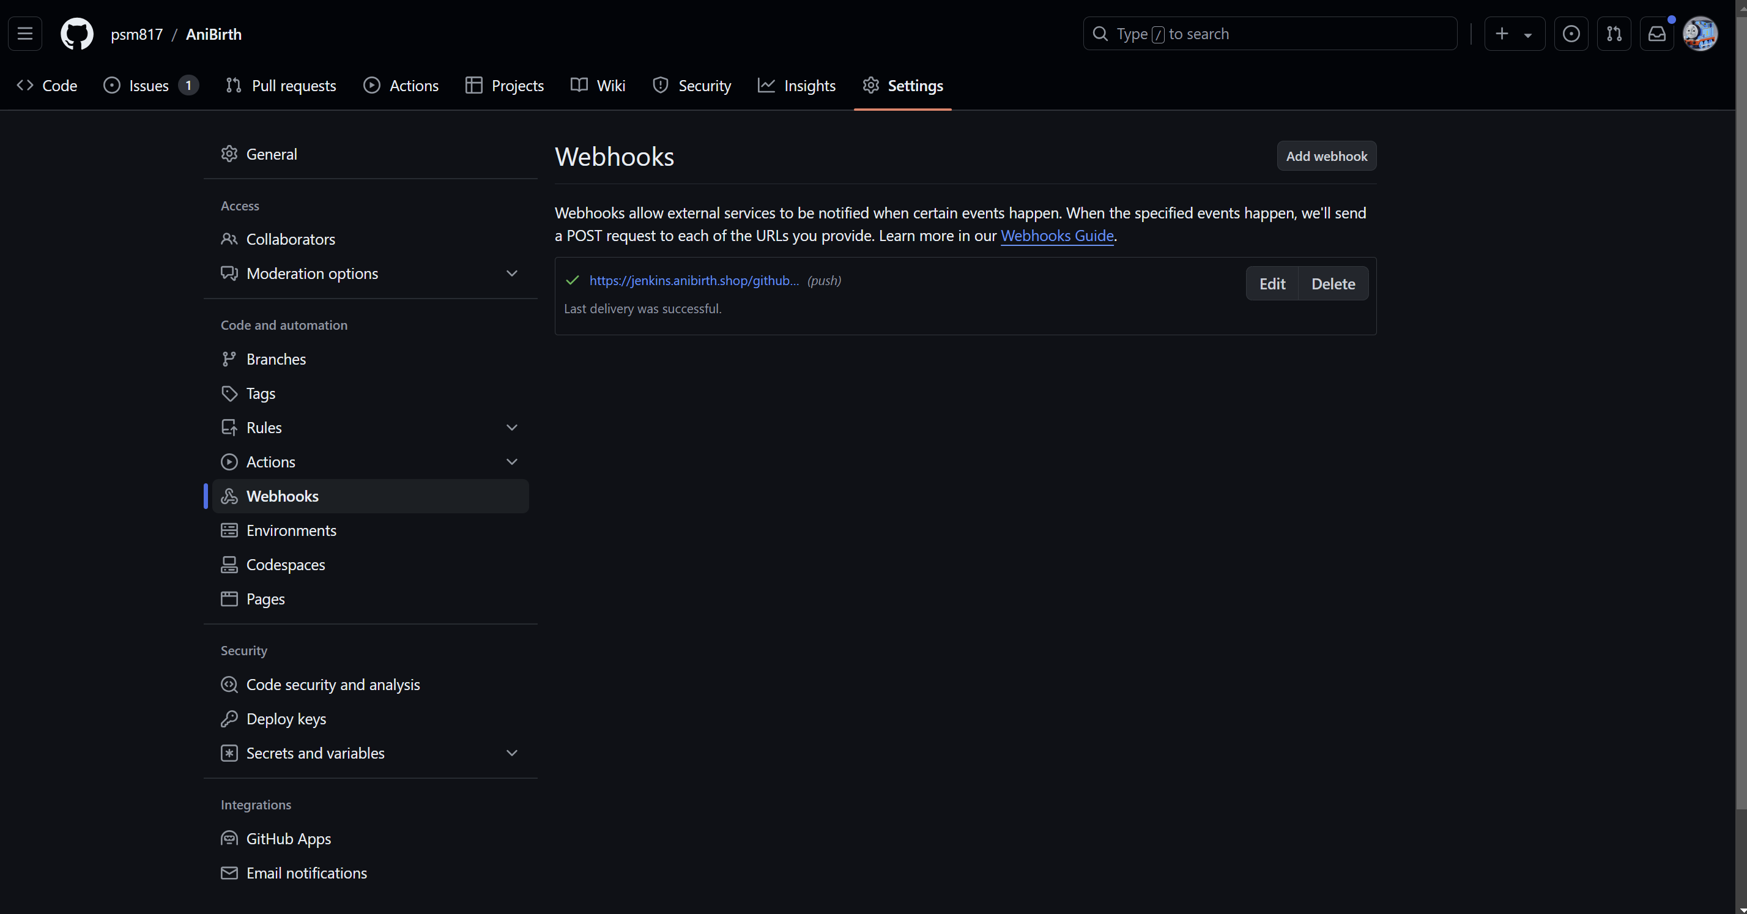Open the pull requests icon in header

click(1614, 34)
